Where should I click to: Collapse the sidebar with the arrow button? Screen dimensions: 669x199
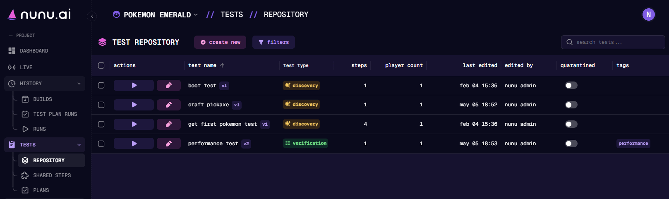[92, 16]
